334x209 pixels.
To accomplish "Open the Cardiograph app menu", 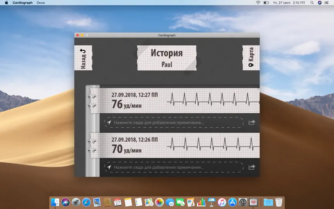I will 22,3.
